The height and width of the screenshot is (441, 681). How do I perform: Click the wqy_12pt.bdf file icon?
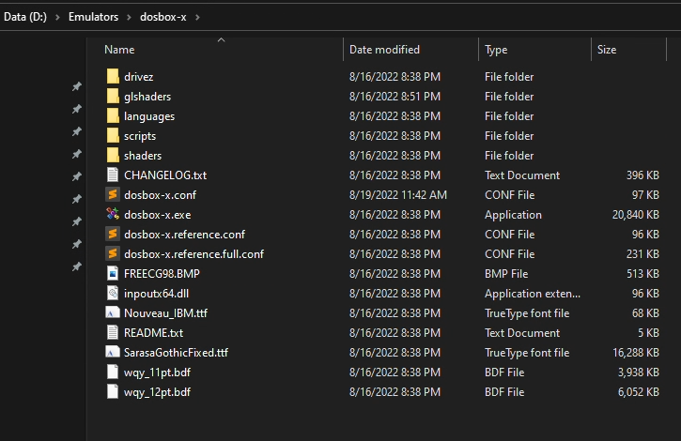click(113, 391)
